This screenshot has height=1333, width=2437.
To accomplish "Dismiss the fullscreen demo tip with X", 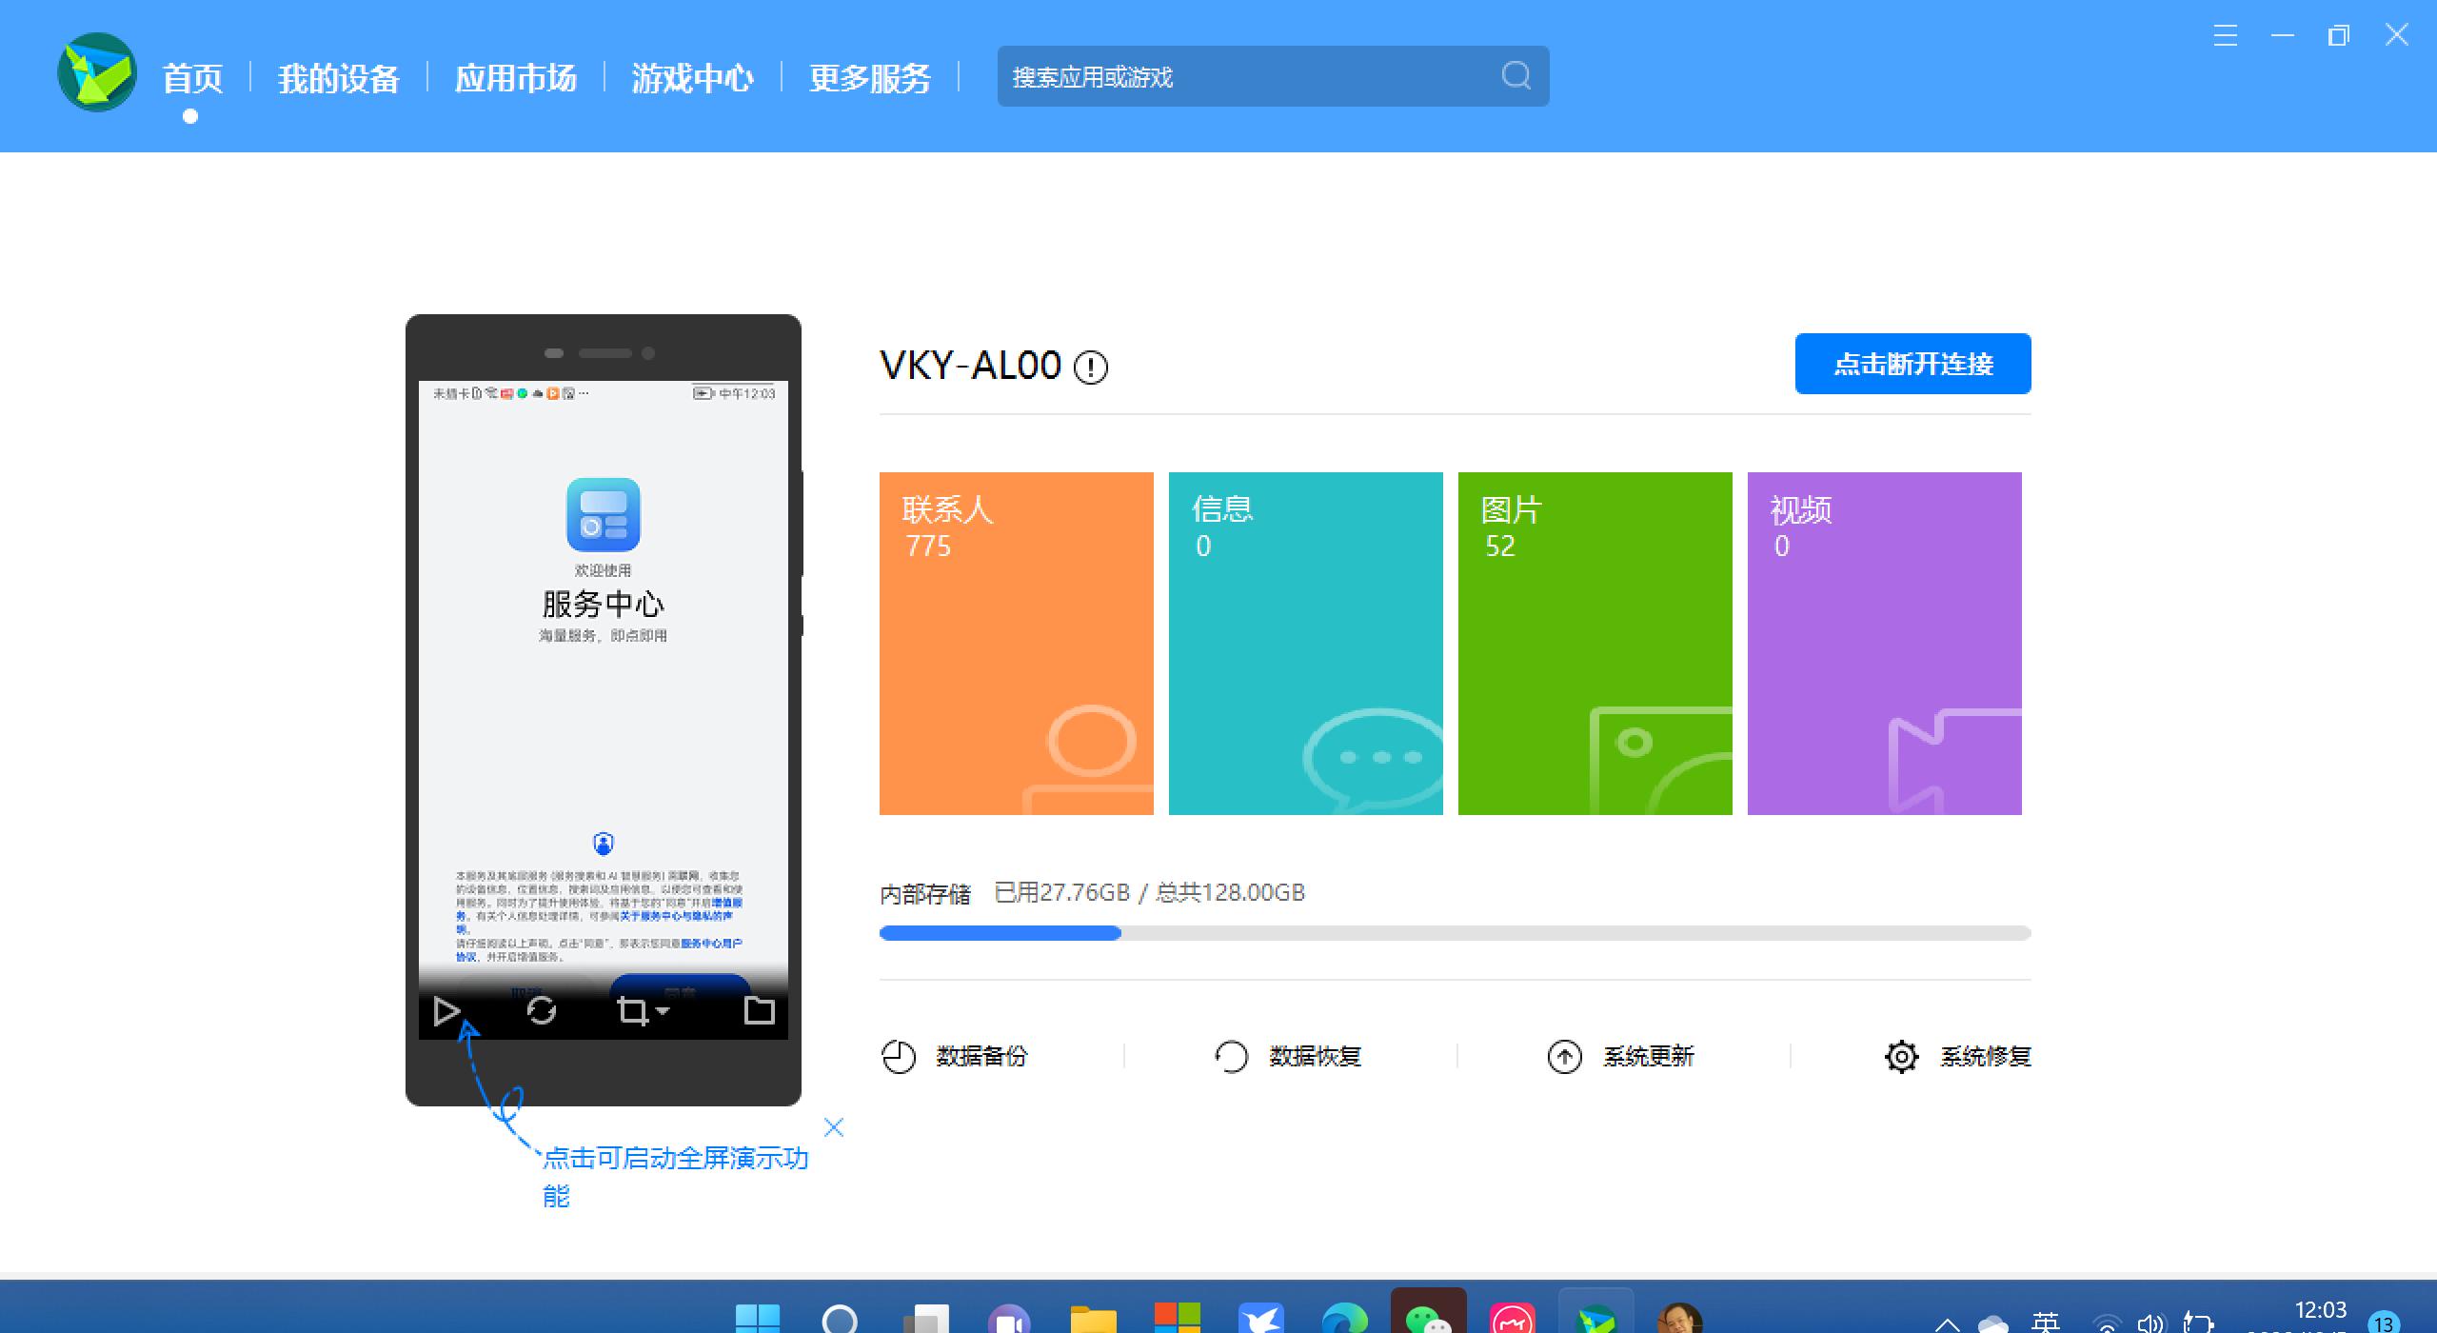I will 833,1126.
